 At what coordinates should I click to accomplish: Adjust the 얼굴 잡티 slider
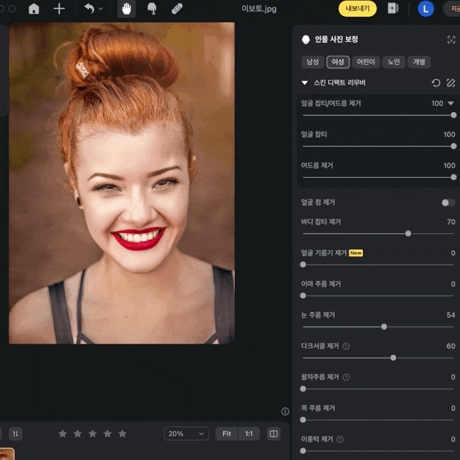point(378,146)
